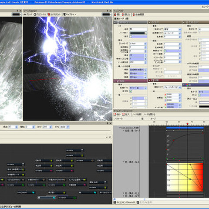209x209 pixels.
Task: Select the 色 - 頂点 - 左下 timeline row
Action: [x=131, y=196]
